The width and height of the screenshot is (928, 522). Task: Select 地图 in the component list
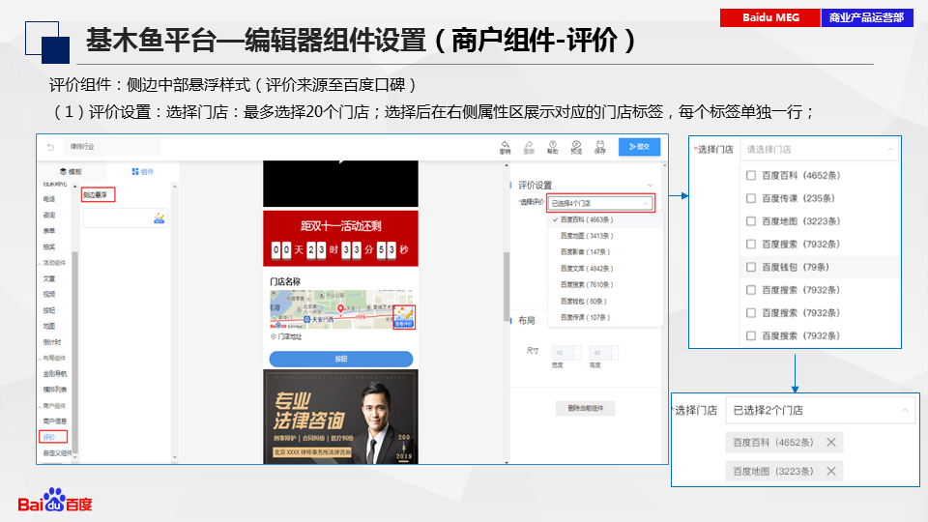(49, 326)
